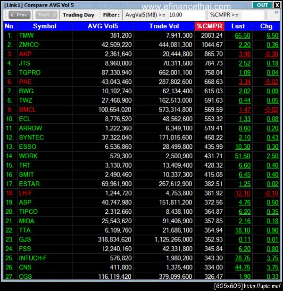Select the TIPCO symbol
Viewport: 283px width, 291px height.
(28, 212)
